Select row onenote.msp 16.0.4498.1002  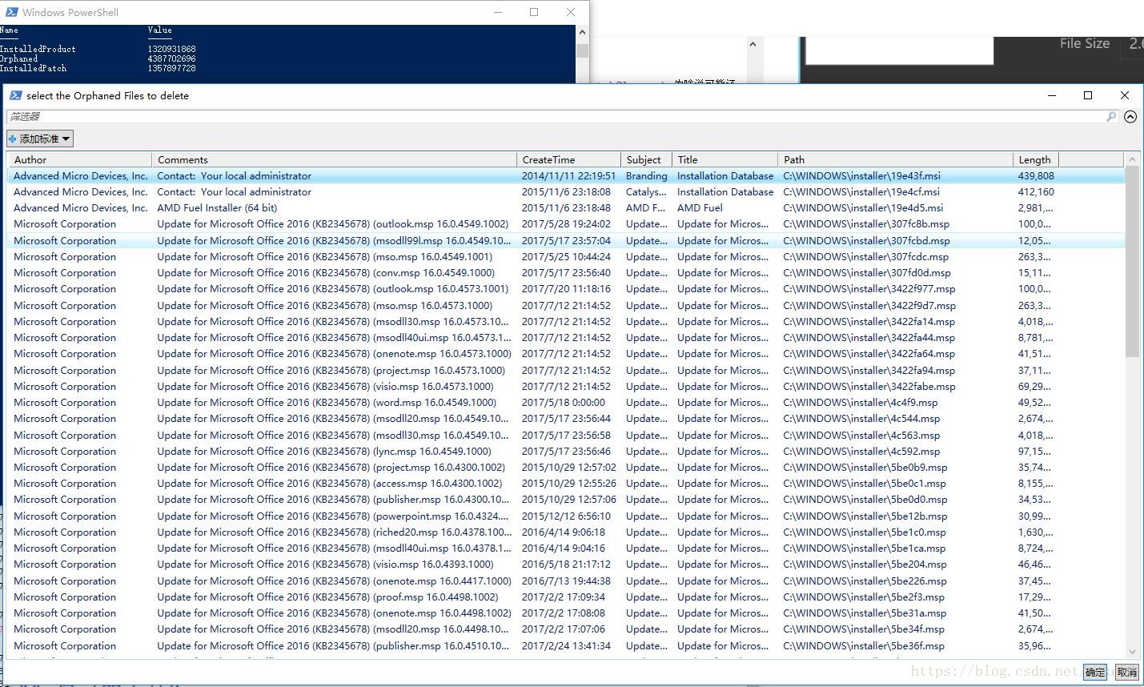pyautogui.click(x=565, y=613)
